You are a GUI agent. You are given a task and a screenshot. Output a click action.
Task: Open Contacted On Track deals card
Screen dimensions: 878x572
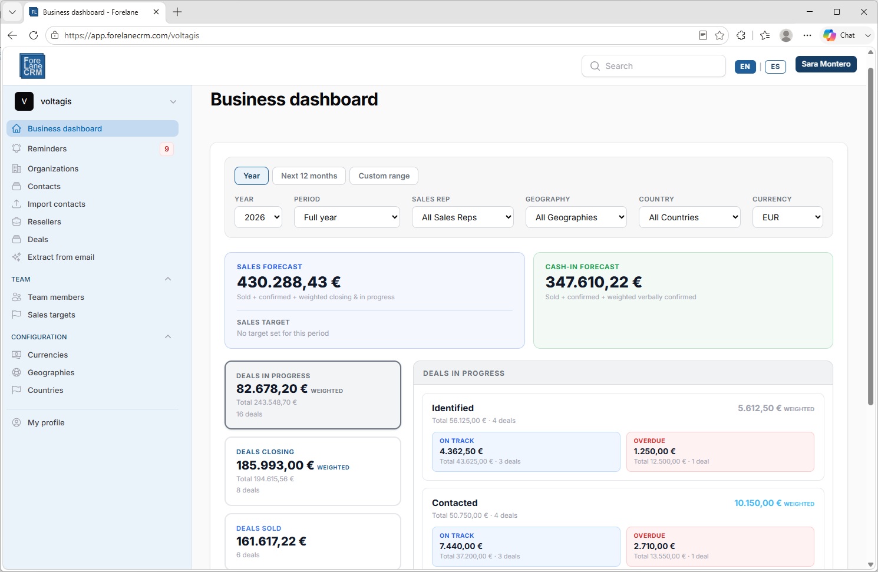(526, 547)
